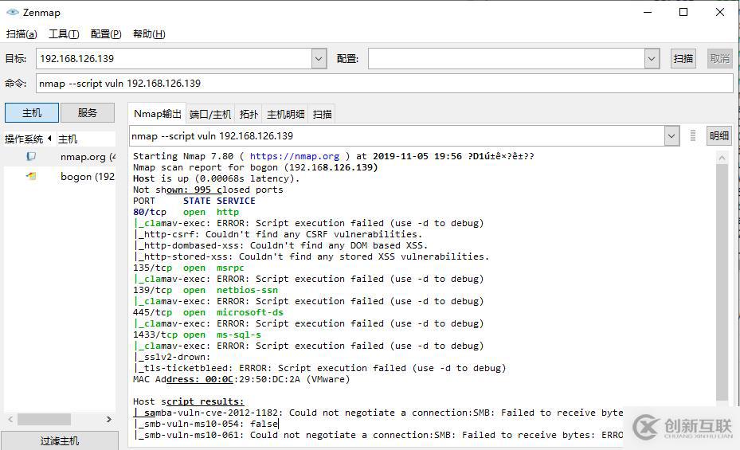
Task: Select the 服务 services toggle button
Action: [x=88, y=113]
